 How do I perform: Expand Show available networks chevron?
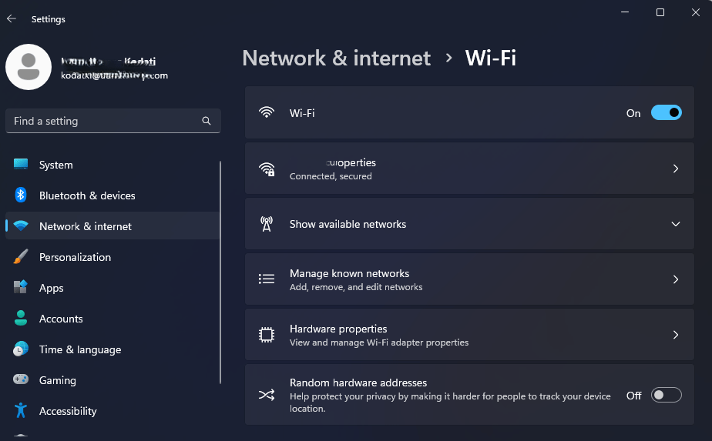[x=675, y=224]
